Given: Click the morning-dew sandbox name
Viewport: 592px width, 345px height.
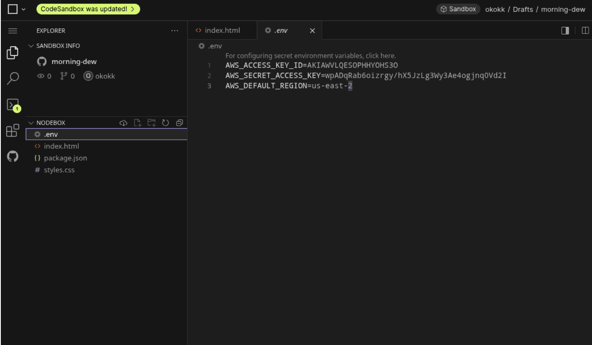Looking at the screenshot, I should click(74, 62).
